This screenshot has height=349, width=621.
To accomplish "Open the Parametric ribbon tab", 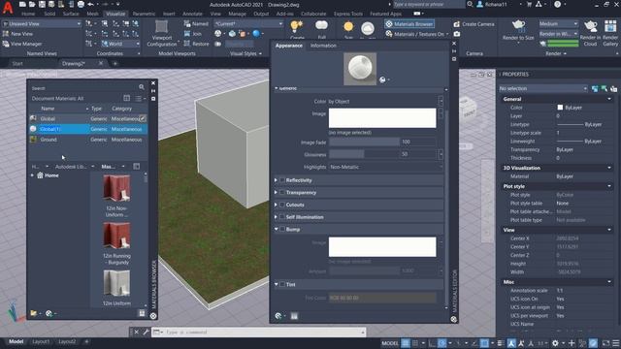I will pyautogui.click(x=144, y=14).
